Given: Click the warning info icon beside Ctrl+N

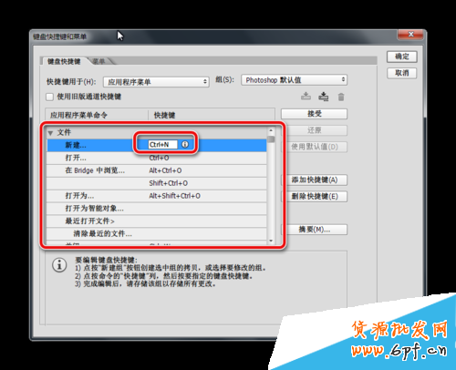Looking at the screenshot, I should point(185,145).
